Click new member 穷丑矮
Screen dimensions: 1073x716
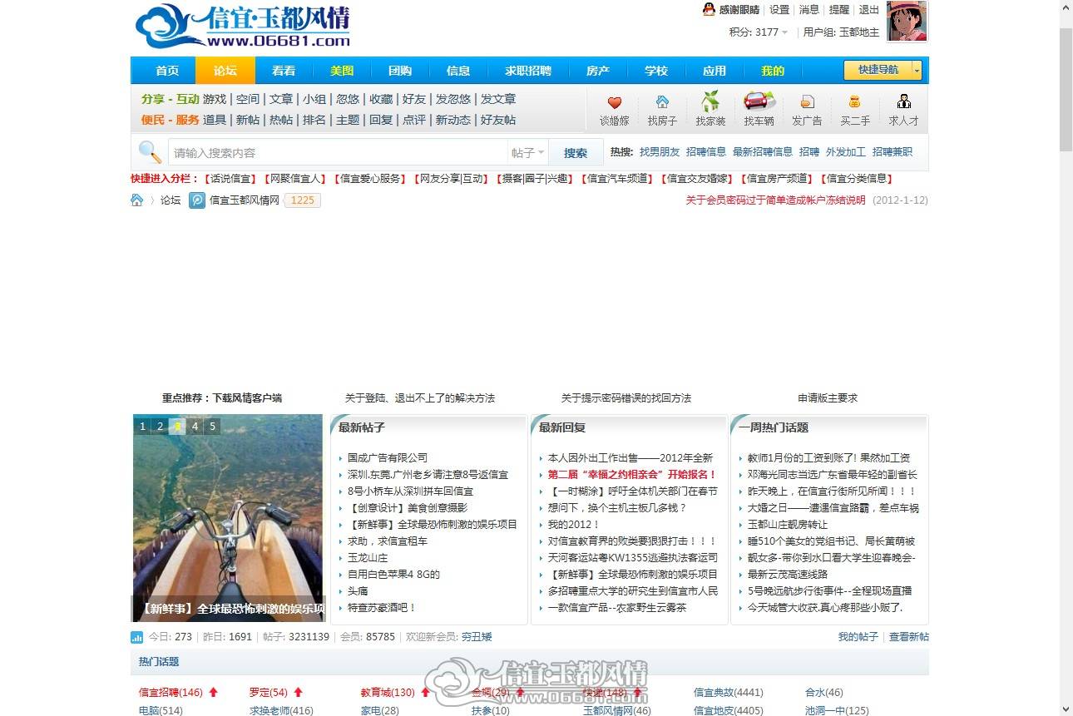[477, 637]
